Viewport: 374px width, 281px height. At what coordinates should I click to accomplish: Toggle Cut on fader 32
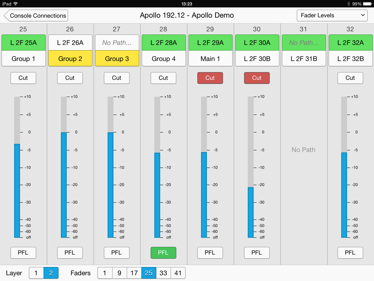coord(350,78)
